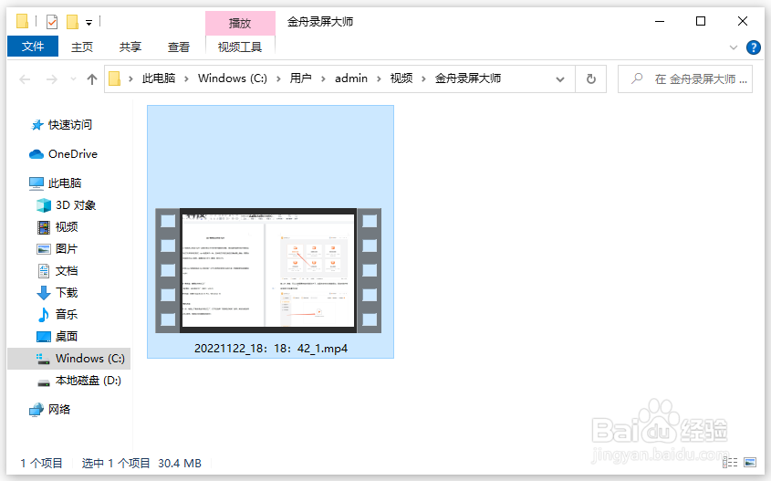Open the 文件 menu tab

click(33, 47)
